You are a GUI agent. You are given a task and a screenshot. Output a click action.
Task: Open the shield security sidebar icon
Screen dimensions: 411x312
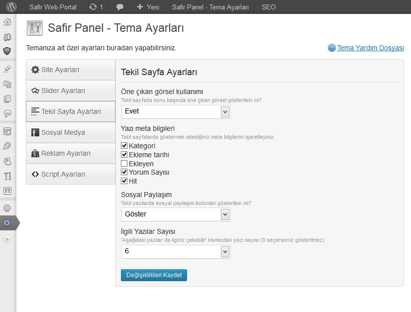click(7, 51)
